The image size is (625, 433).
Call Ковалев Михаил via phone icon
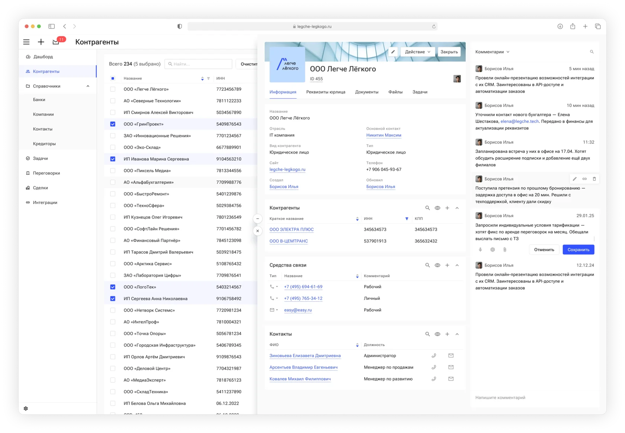[434, 379]
